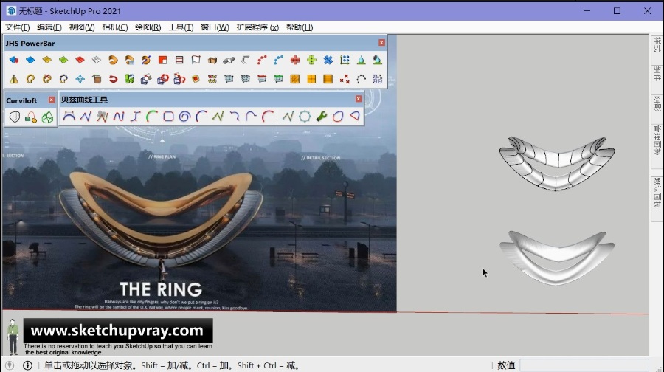
Task: Select Curviloft loft along path icon
Action: (30, 117)
